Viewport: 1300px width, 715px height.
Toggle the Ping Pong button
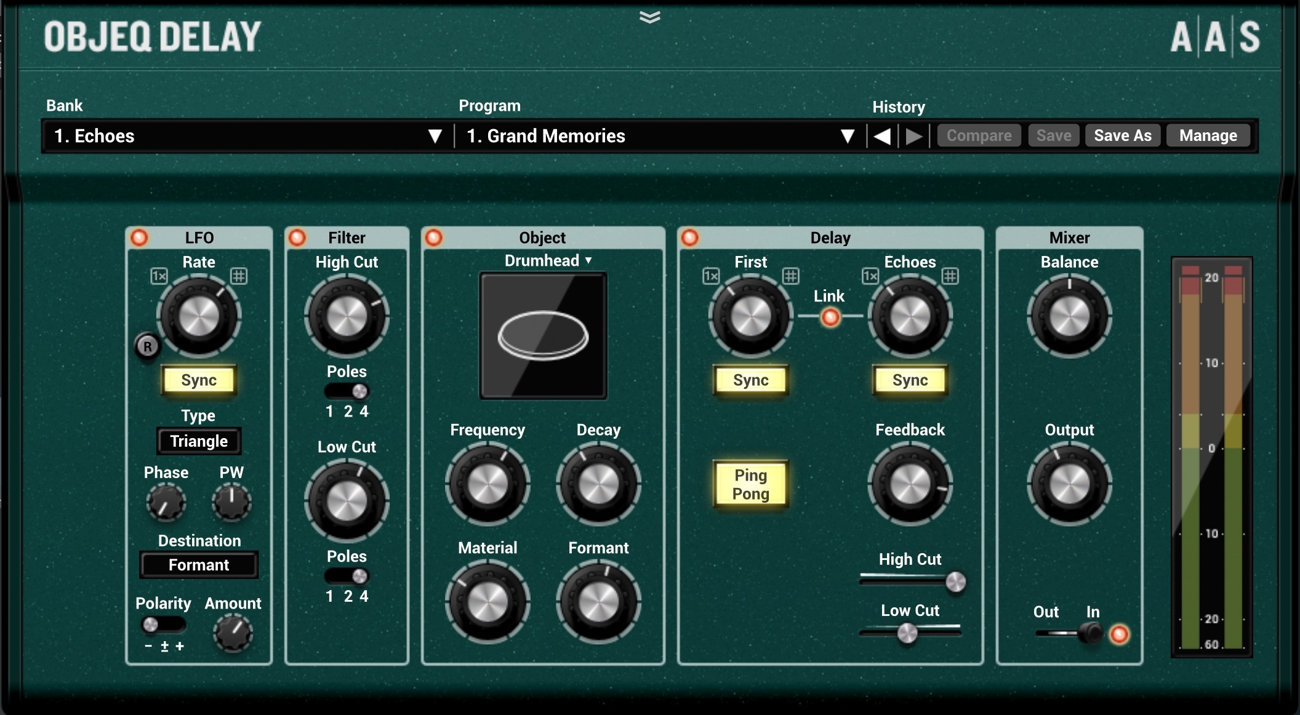point(750,484)
